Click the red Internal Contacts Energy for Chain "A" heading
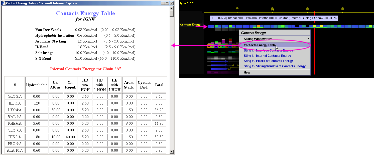The width and height of the screenshot is (374, 156). pyautogui.click(x=85, y=69)
